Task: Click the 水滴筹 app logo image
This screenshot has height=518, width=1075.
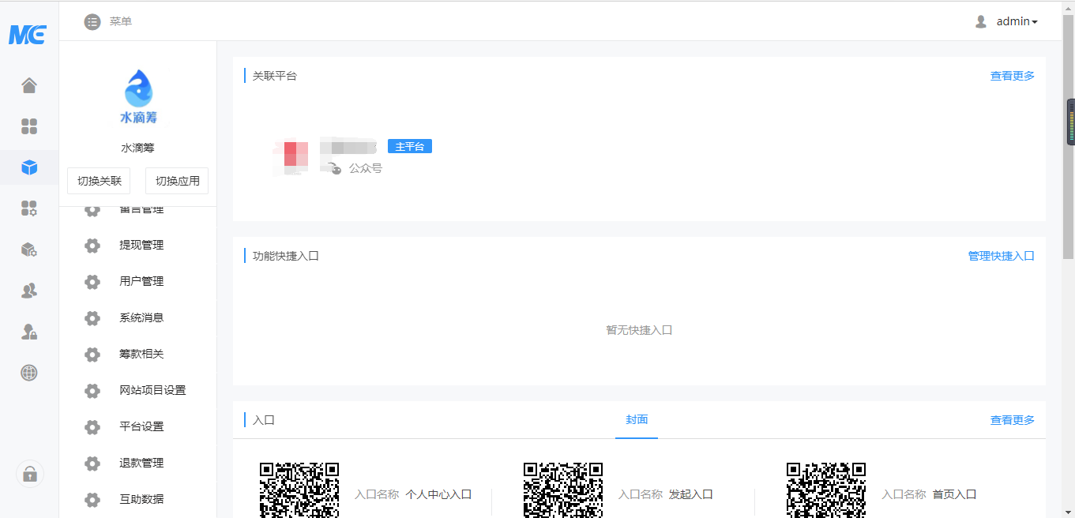Action: click(x=138, y=96)
